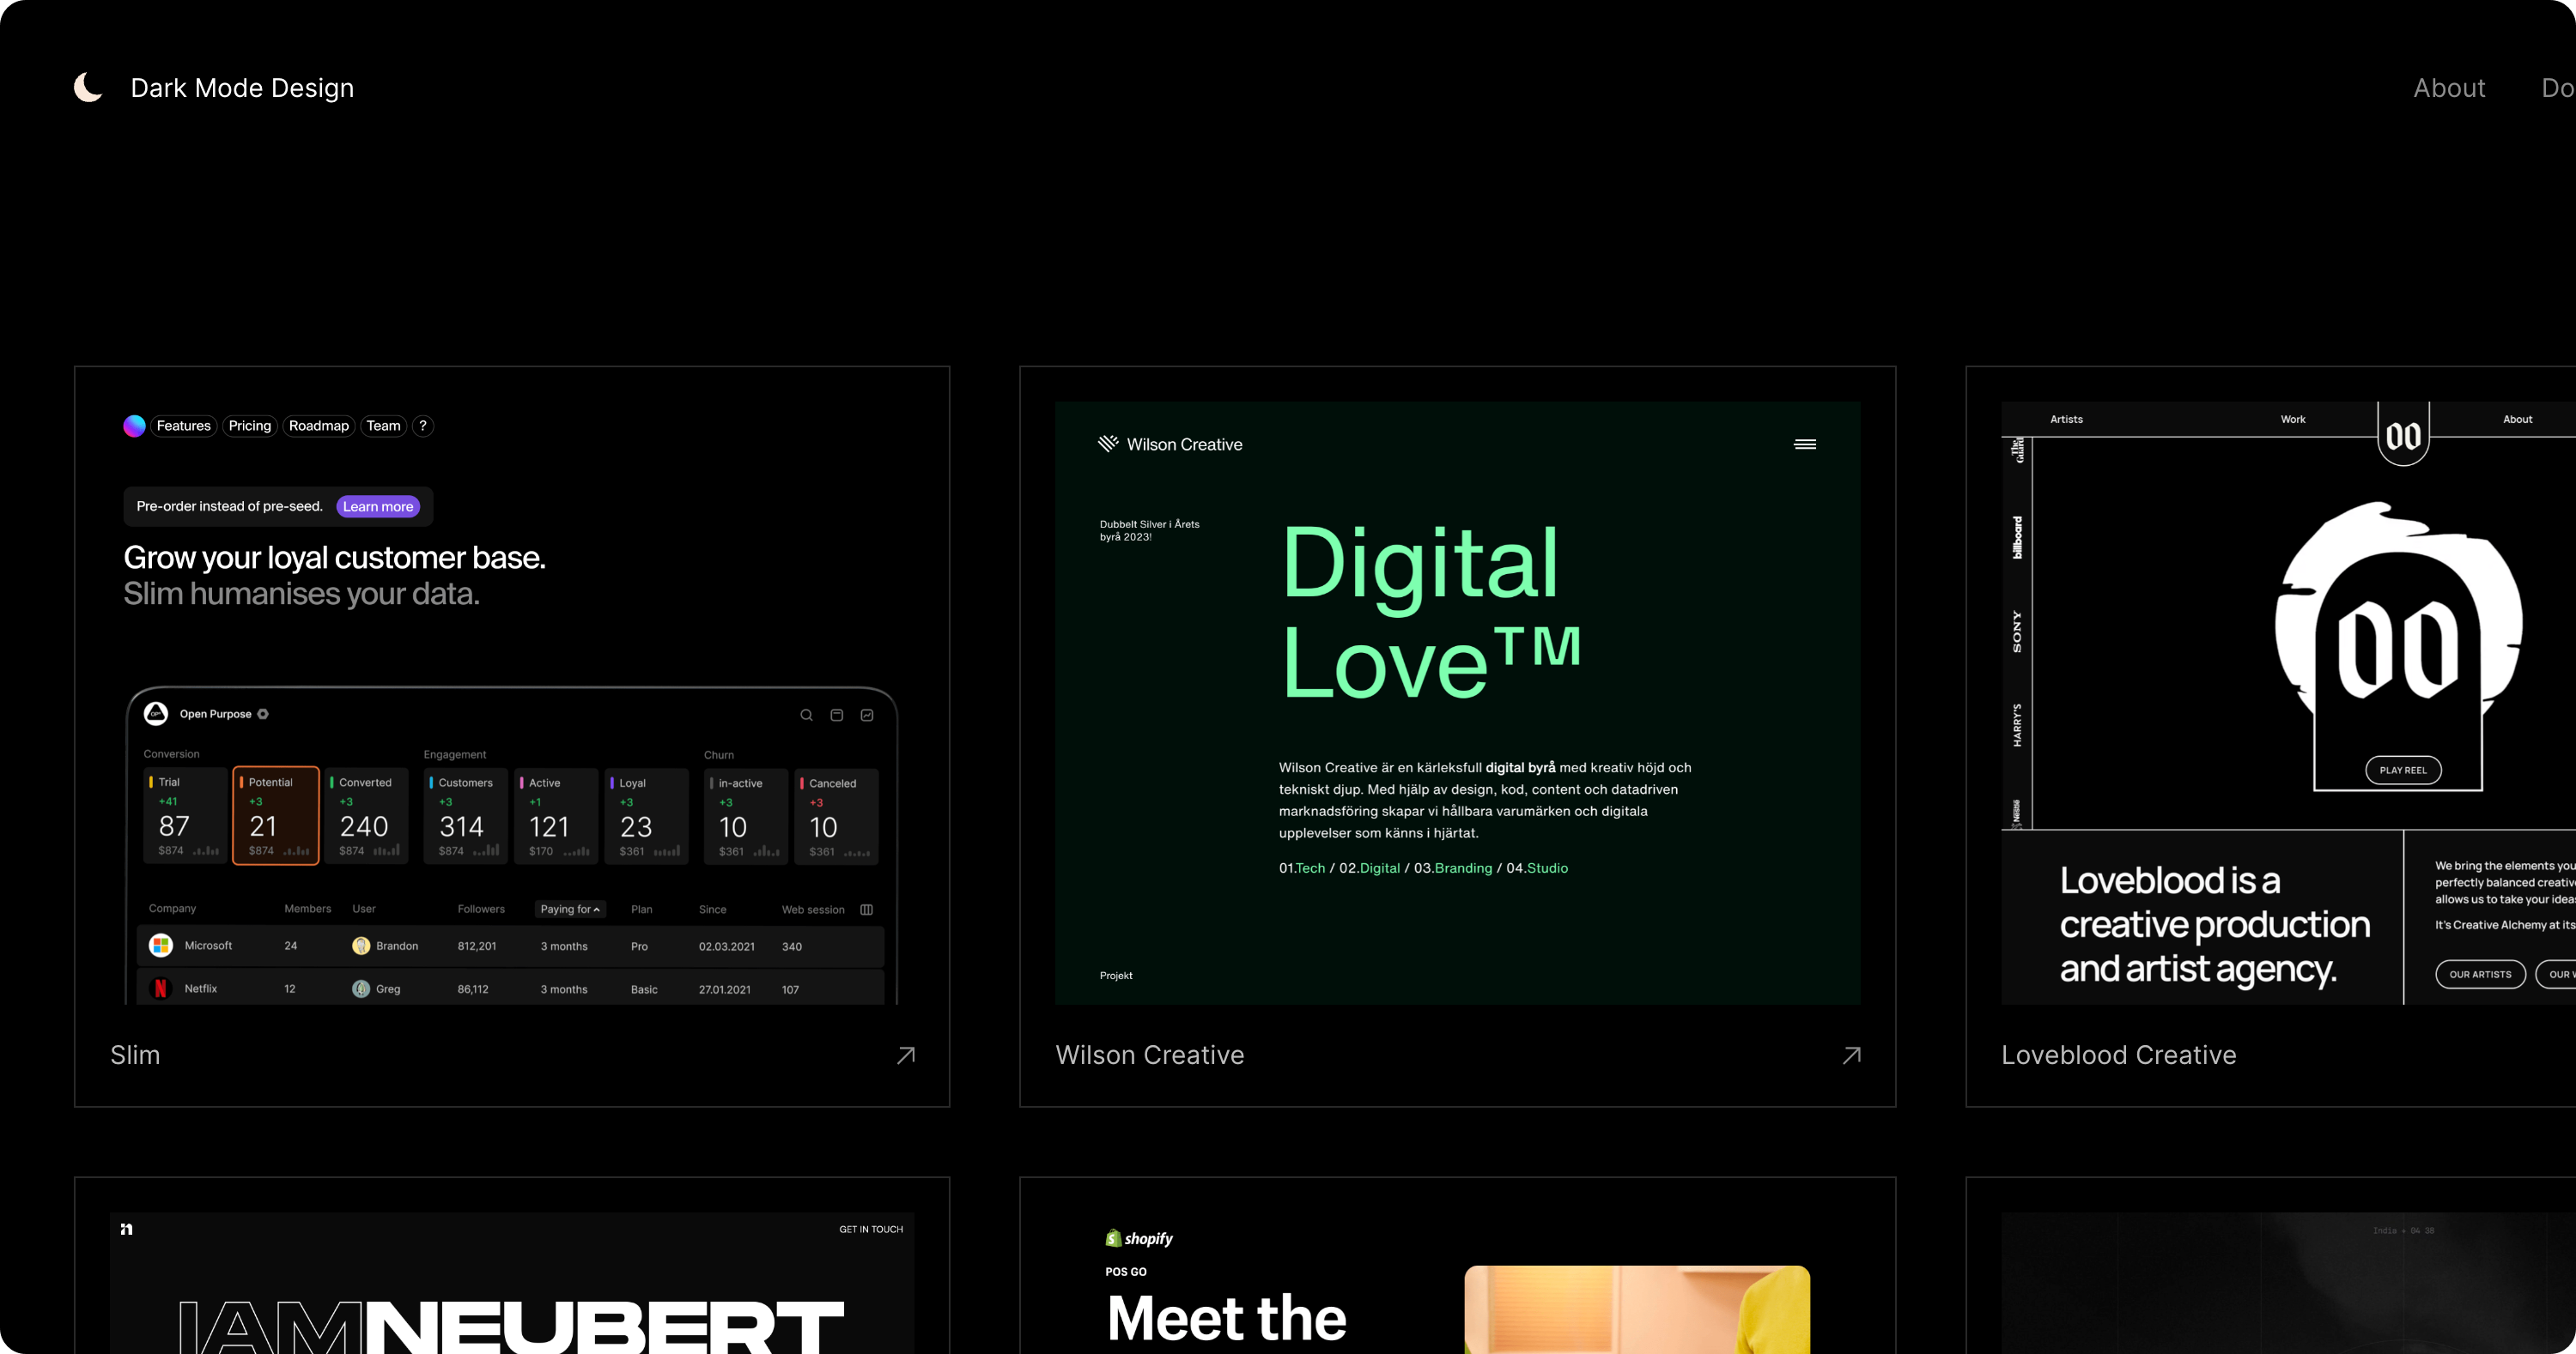Click the column settings icon by Web session
The image size is (2576, 1354).
coord(867,910)
